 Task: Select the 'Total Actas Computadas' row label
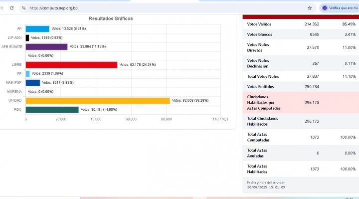coord(258,137)
